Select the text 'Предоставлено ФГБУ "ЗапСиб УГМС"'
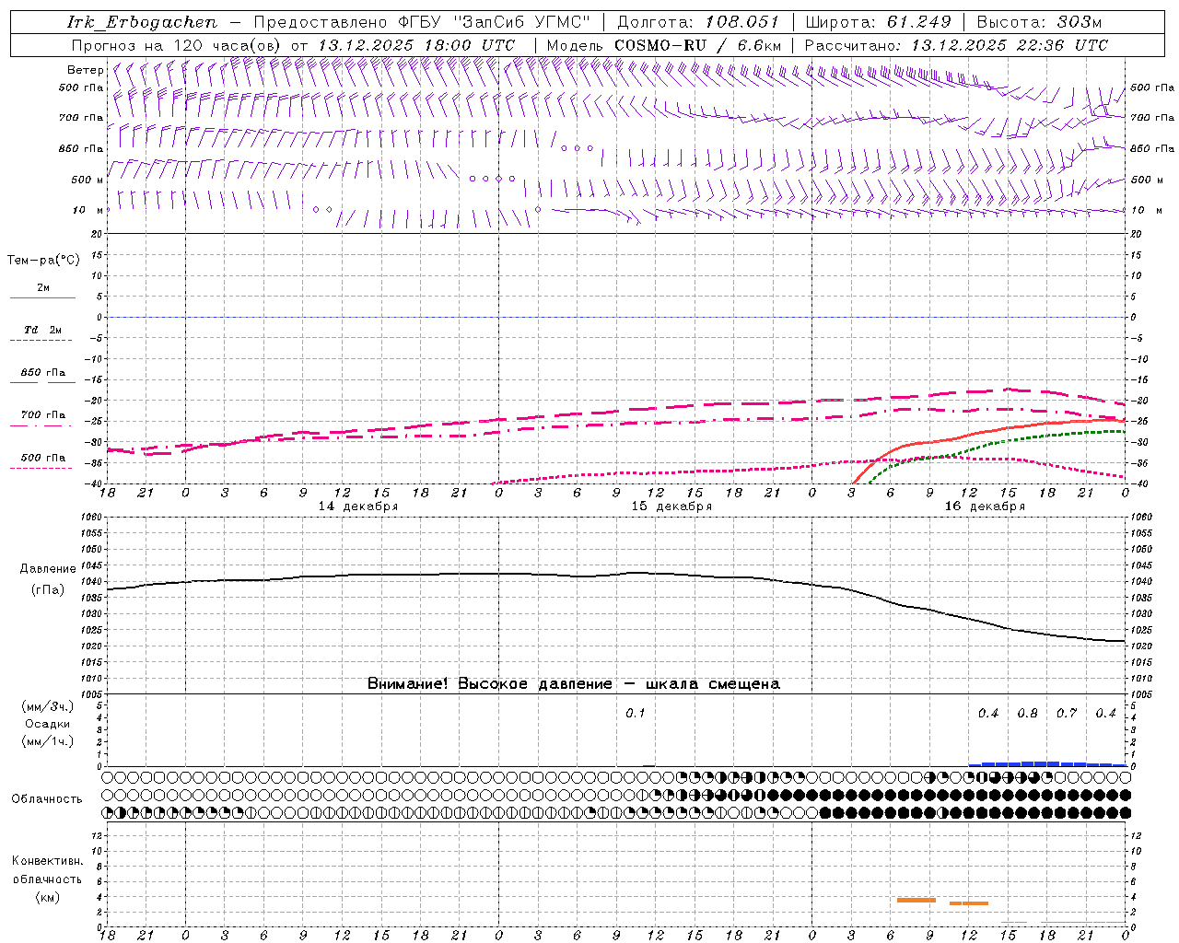The width and height of the screenshot is (1179, 943). click(422, 22)
